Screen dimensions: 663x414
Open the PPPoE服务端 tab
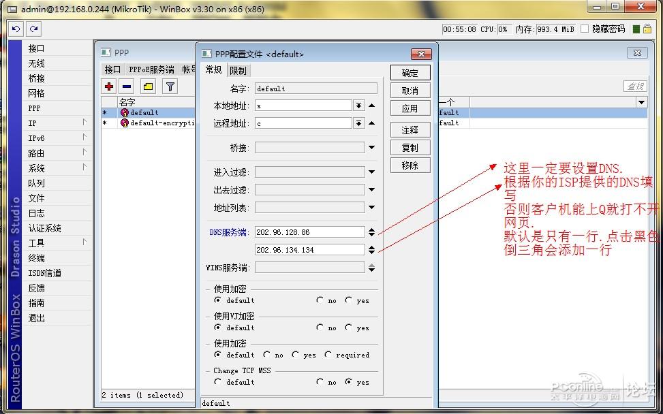(x=151, y=69)
